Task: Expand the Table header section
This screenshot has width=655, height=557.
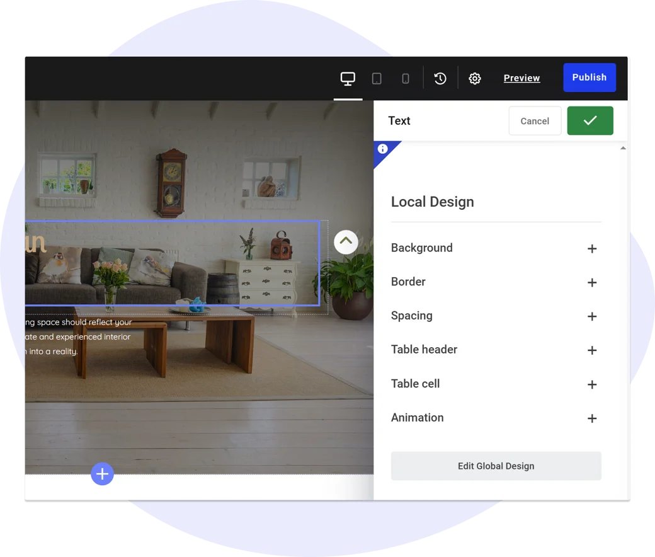Action: pos(591,350)
